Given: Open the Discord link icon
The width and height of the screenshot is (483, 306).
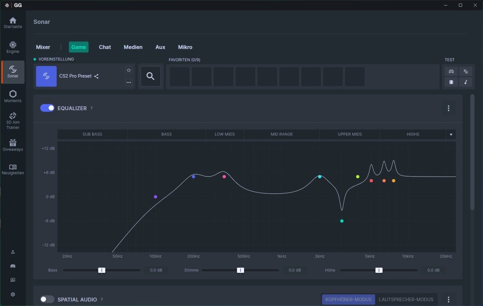Looking at the screenshot, I should pos(13,266).
